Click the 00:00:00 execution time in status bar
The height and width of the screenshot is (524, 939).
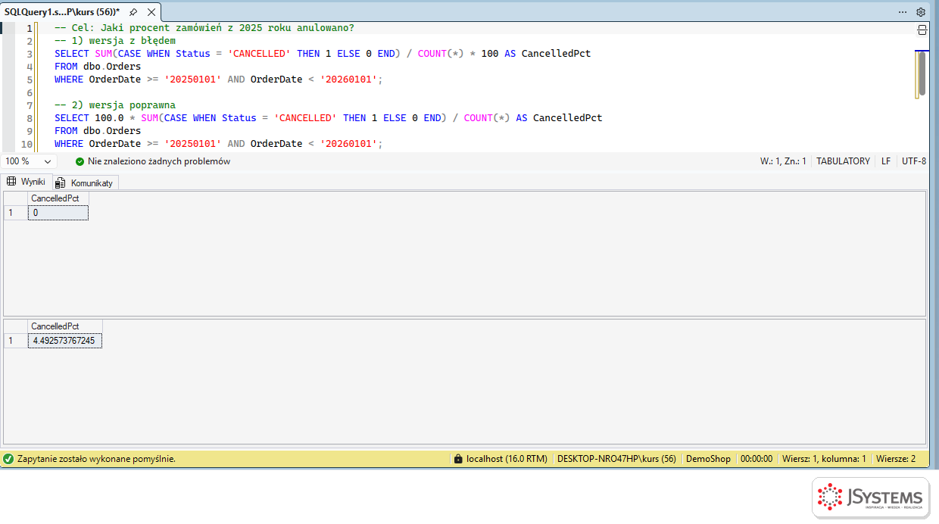click(757, 459)
